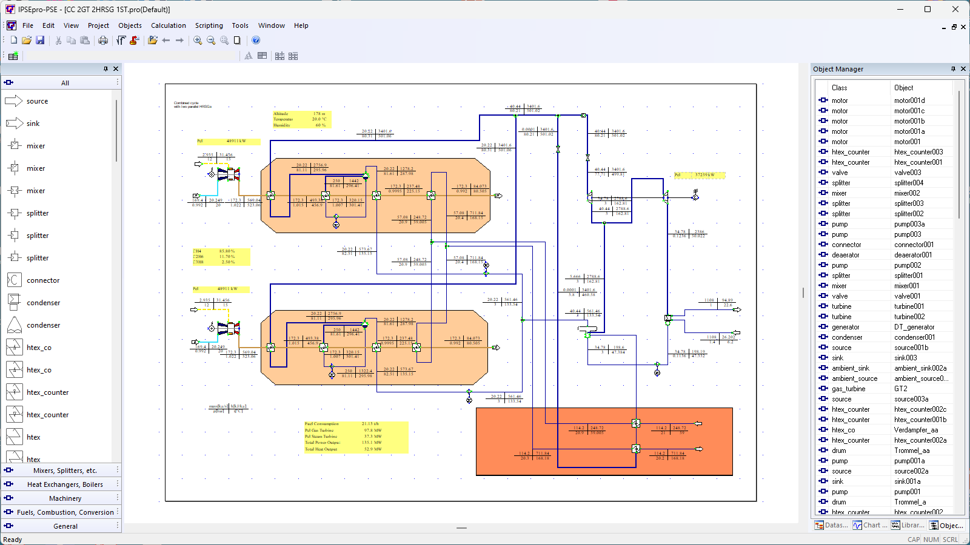Select the condenser component in the palette
Image resolution: width=970 pixels, height=545 pixels.
[43, 303]
